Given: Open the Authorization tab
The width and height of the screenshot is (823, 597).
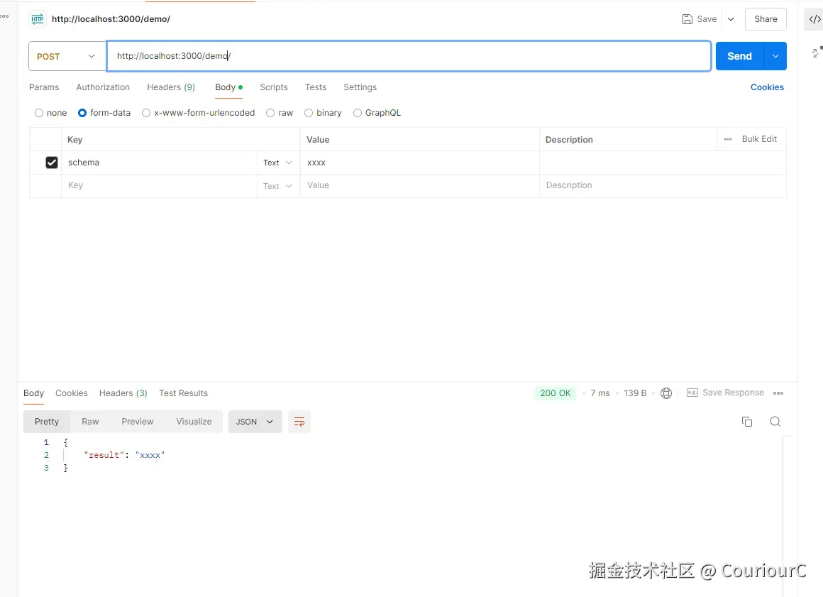Looking at the screenshot, I should coord(103,87).
